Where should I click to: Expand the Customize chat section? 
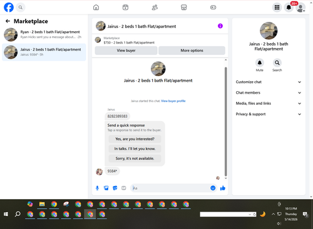269,82
